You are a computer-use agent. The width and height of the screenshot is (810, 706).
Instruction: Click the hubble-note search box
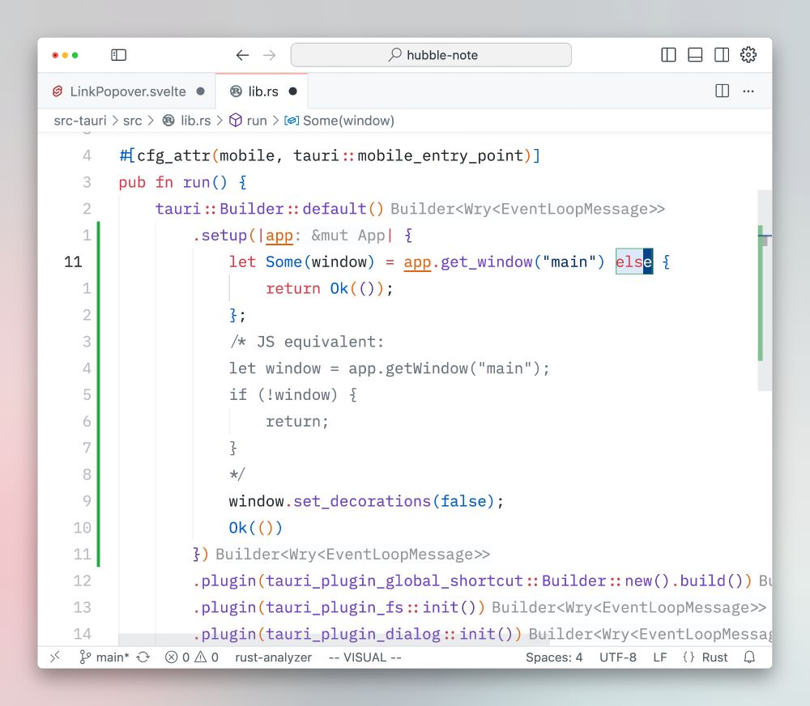pos(431,55)
